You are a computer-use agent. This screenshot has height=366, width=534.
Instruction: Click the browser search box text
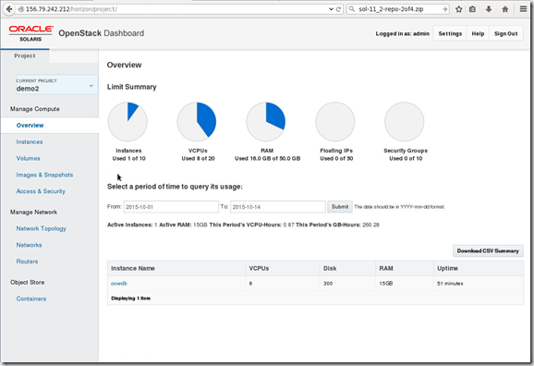coord(391,9)
